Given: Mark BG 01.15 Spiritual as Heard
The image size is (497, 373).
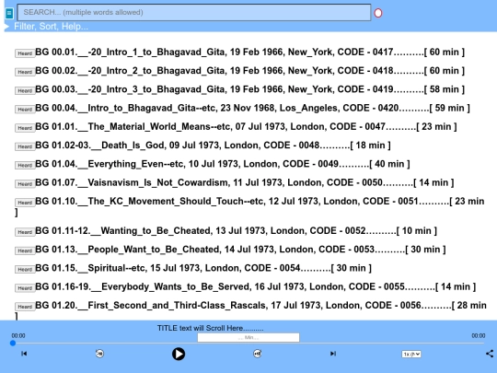Looking at the screenshot, I should click(x=25, y=270).
